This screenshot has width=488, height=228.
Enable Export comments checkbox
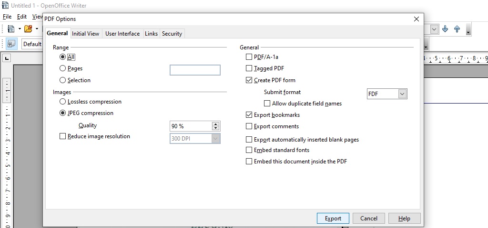coord(249,126)
